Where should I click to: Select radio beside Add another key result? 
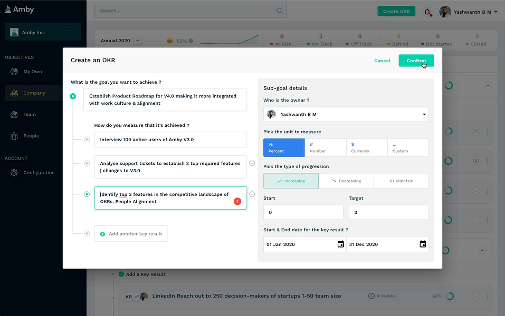(87, 233)
